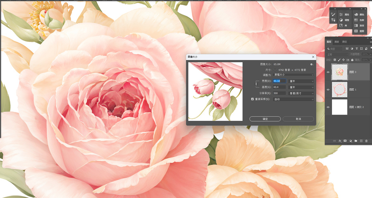Switch to the Channels (通道) tab
372x198 pixels.
tap(336, 42)
